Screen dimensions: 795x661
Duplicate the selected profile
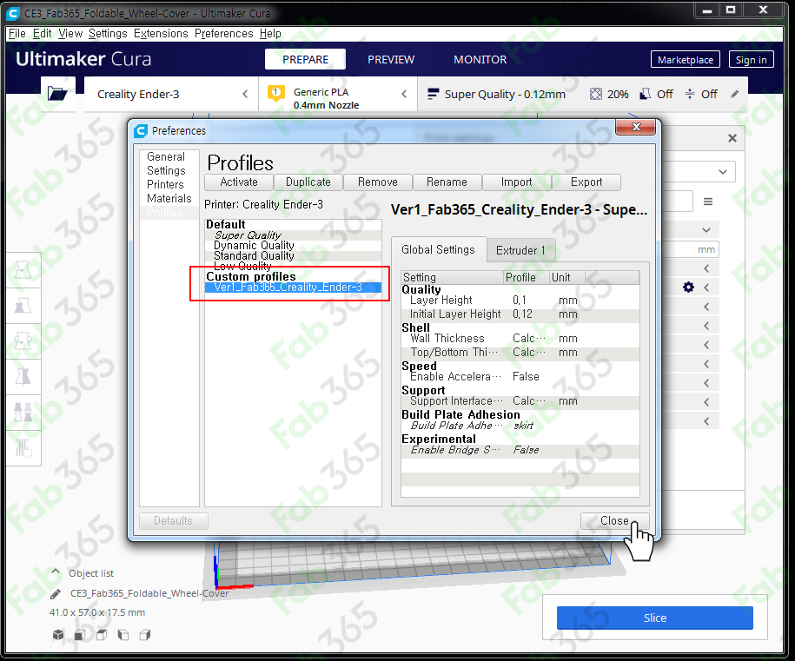[308, 182]
